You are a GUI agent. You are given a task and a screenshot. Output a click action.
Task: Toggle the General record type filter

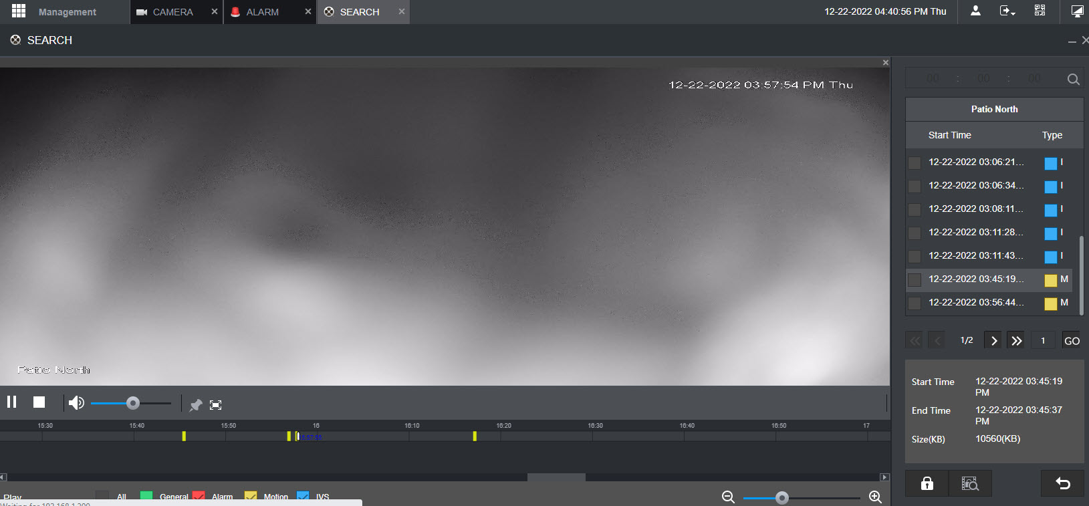146,497
